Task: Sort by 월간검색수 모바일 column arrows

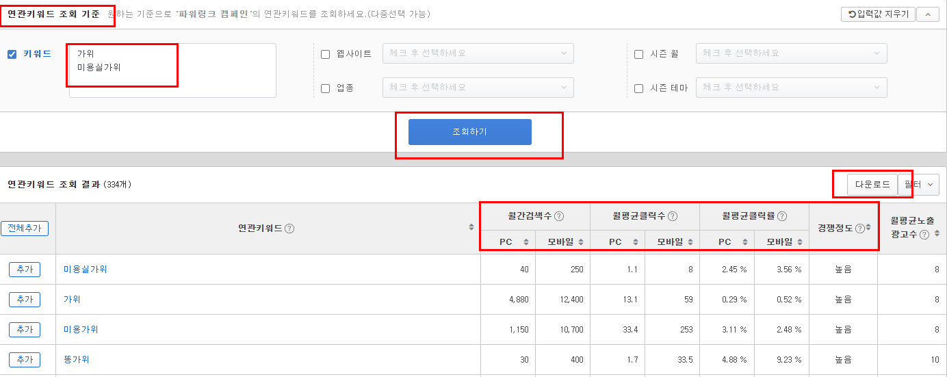Action: [x=581, y=242]
